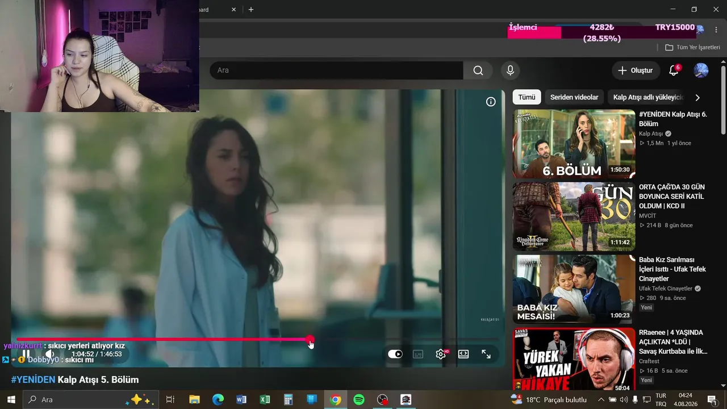This screenshot has height=409, width=727.
Task: Select the 'Tümü' filter chip
Action: [527, 97]
